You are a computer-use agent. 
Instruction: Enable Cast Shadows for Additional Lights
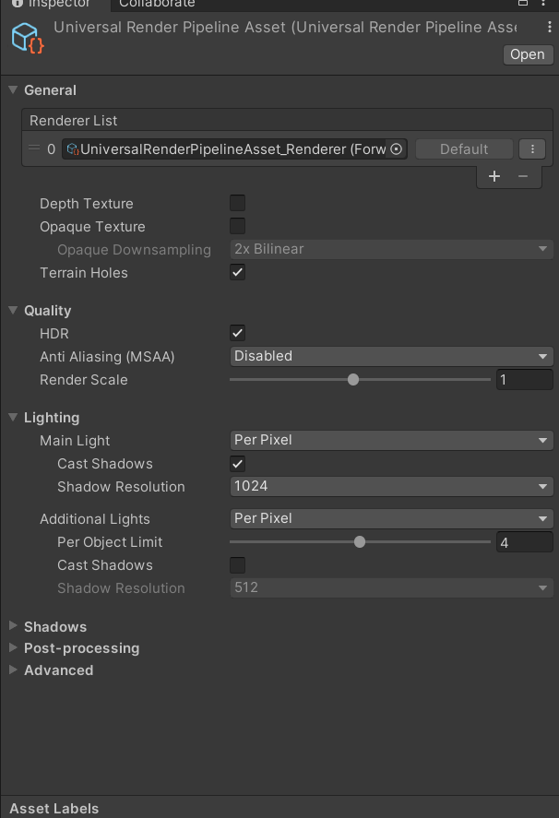pyautogui.click(x=237, y=564)
